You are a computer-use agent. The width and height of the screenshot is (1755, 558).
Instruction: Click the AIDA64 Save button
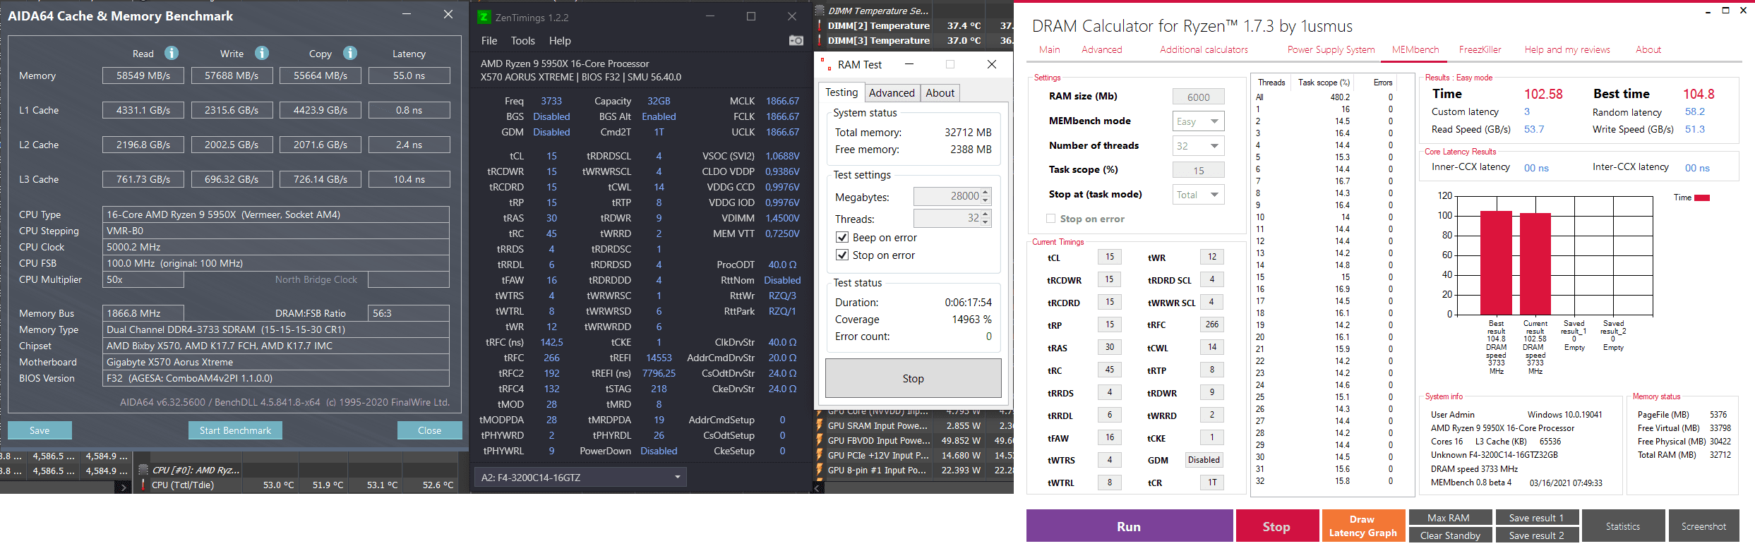click(40, 430)
